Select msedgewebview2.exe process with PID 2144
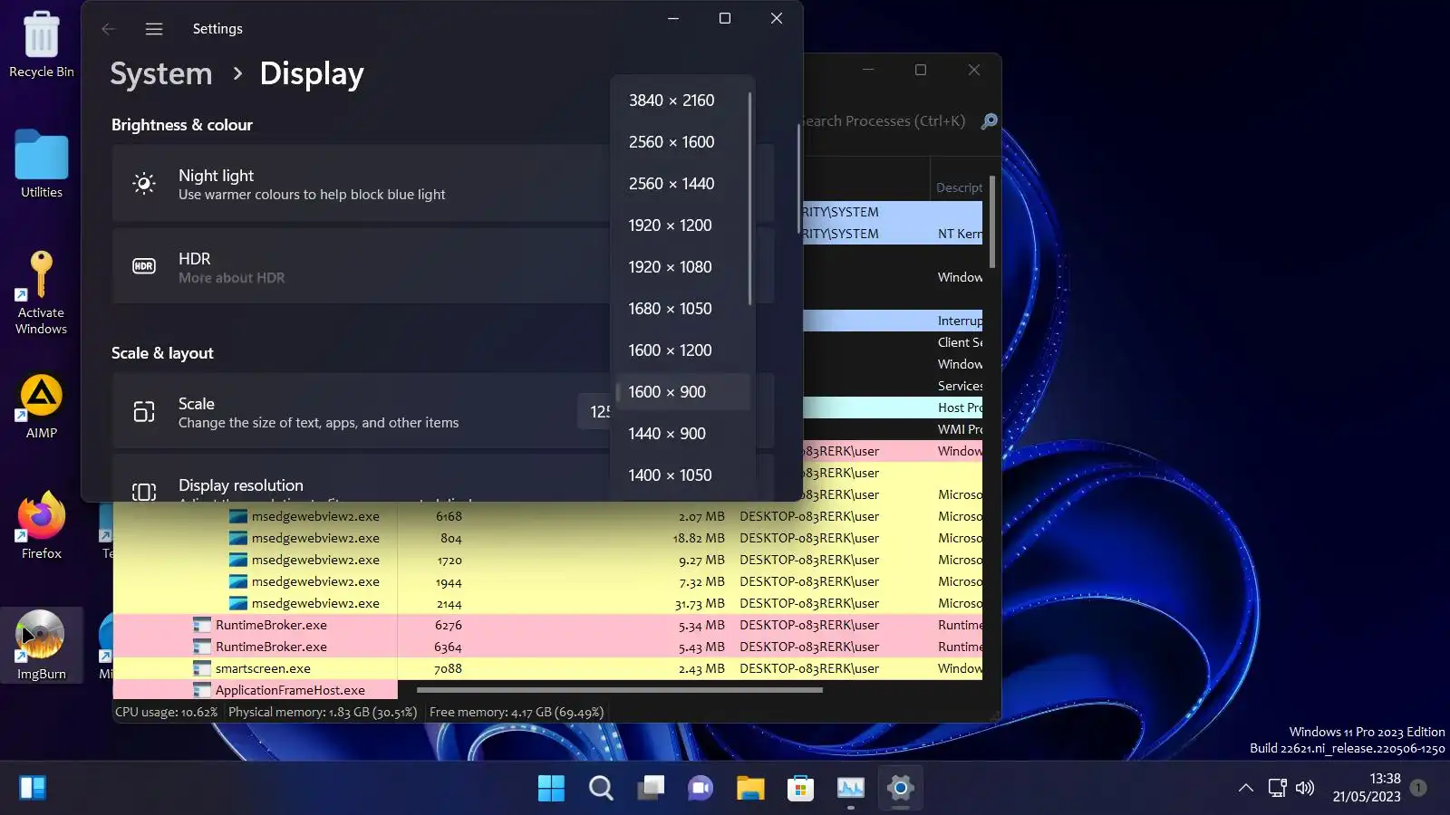The height and width of the screenshot is (815, 1450). [x=547, y=603]
